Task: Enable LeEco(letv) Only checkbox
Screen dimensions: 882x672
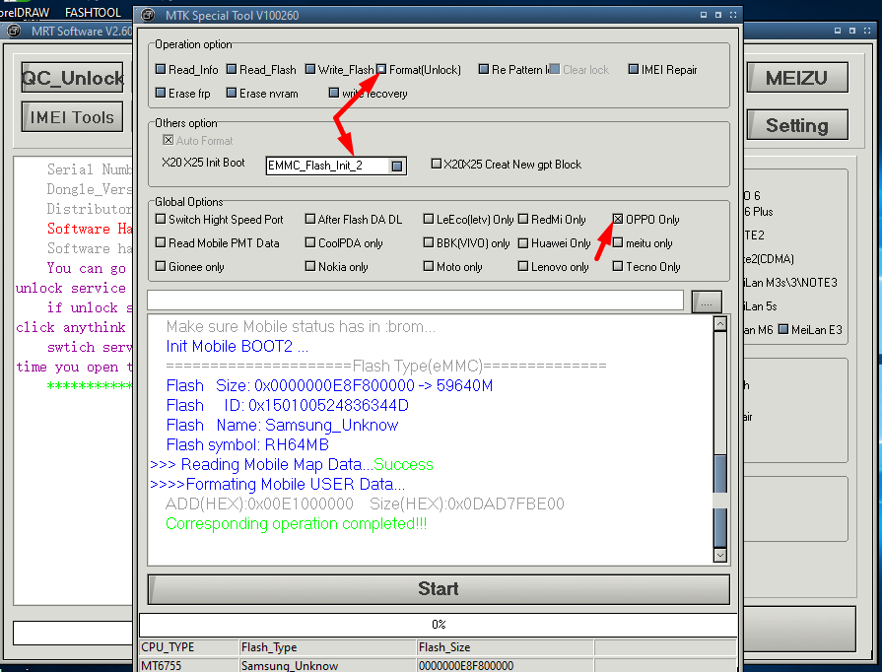Action: pyautogui.click(x=429, y=219)
